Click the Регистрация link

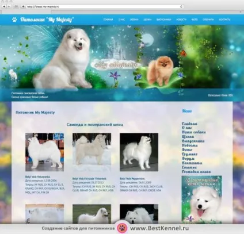(214, 95)
